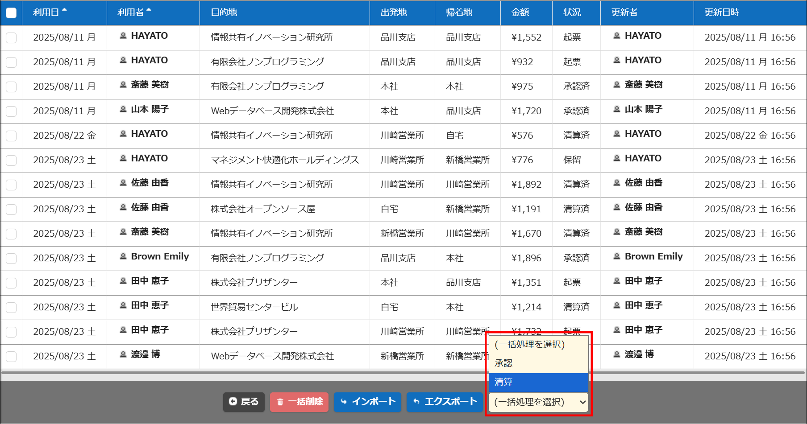Click the trash icon on 一括削除

pyautogui.click(x=280, y=402)
